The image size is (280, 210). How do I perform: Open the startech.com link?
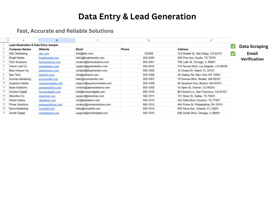pos(46,75)
